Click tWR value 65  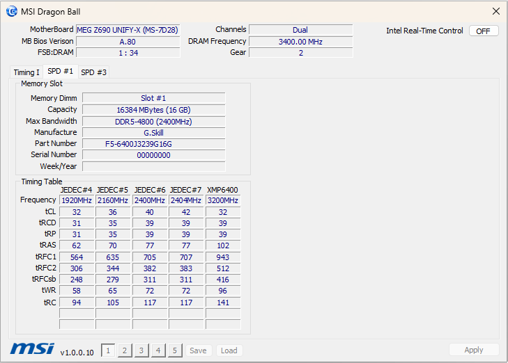pos(113,291)
